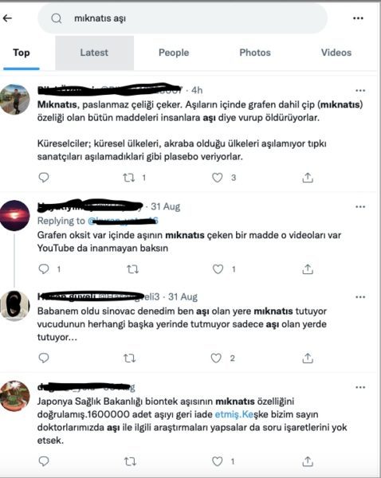Reply to the Grafen oksit tweet
The height and width of the screenshot is (478, 381).
pos(44,269)
